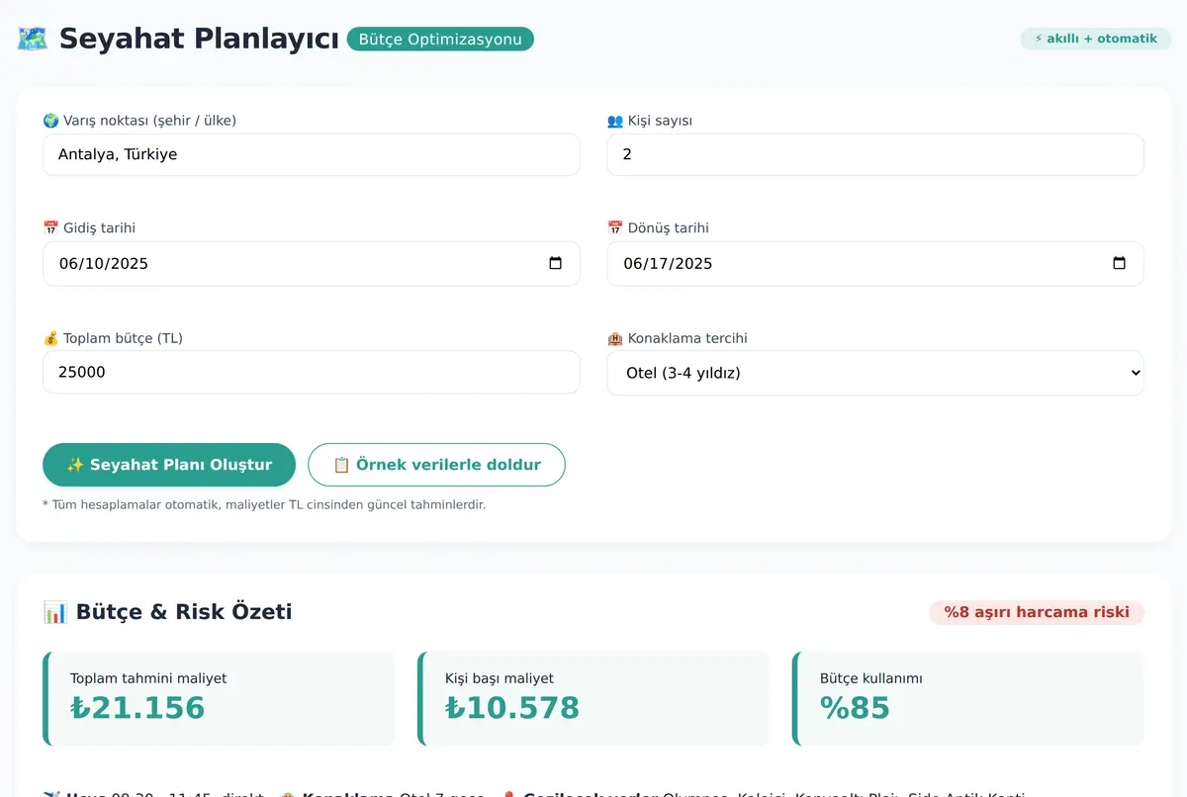This screenshot has width=1187, height=797.
Task: Click the Bütçe & Risk Özeti heading
Action: click(x=184, y=612)
